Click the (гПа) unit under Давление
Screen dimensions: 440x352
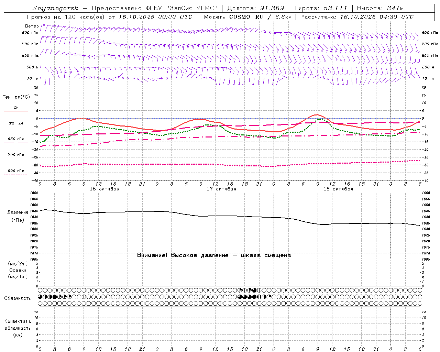click(x=18, y=220)
